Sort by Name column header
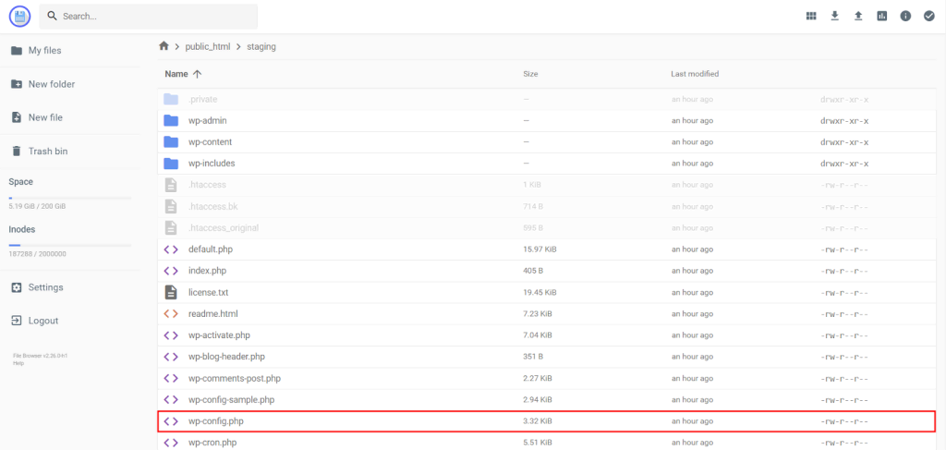The height and width of the screenshot is (450, 946). pyautogui.click(x=184, y=74)
